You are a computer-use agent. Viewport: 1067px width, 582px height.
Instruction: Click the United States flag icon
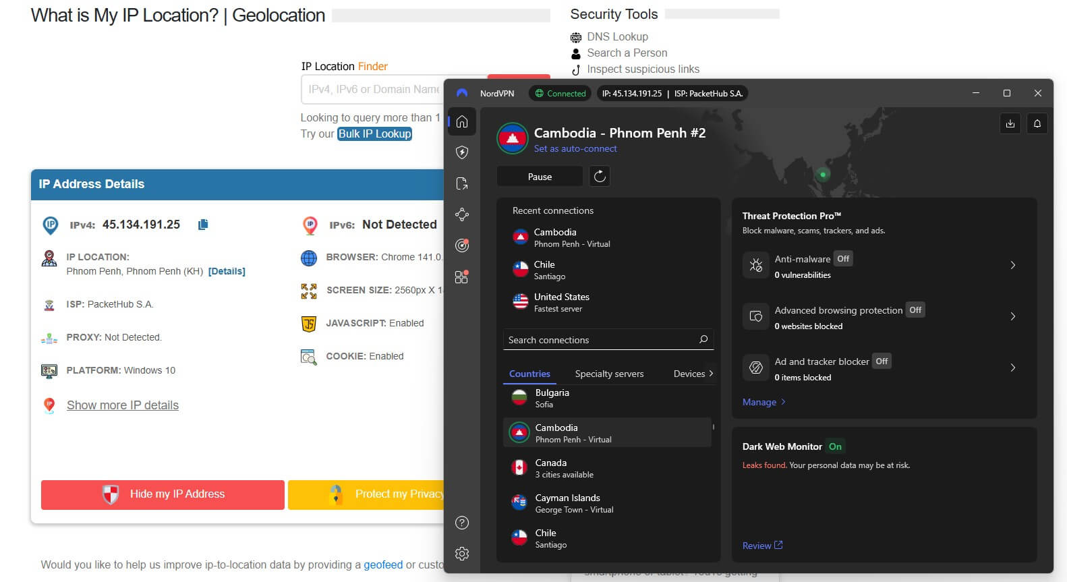[x=521, y=302]
